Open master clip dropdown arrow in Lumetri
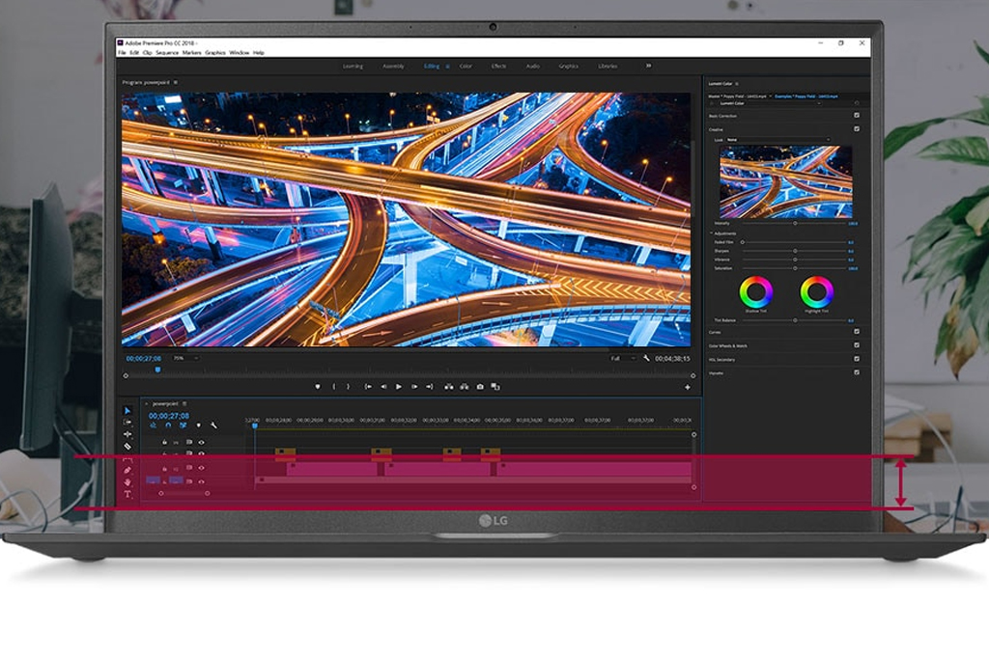Screen dimensions: 989x658 point(770,96)
